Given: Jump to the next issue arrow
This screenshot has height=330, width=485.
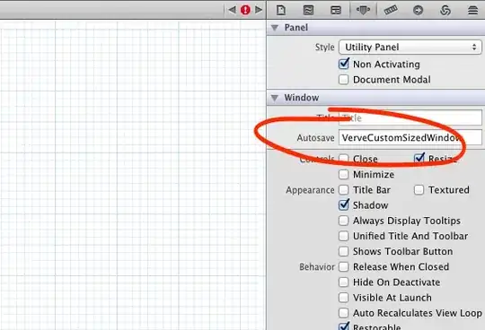Looking at the screenshot, I should point(259,10).
